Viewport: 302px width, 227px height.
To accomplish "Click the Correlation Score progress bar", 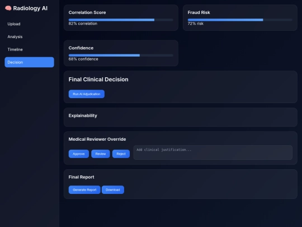I will [121, 20].
